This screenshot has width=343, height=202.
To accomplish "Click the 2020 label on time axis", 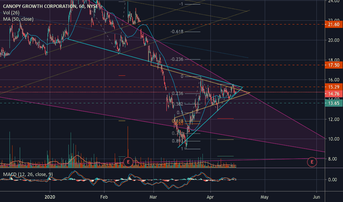I will coord(50,197).
